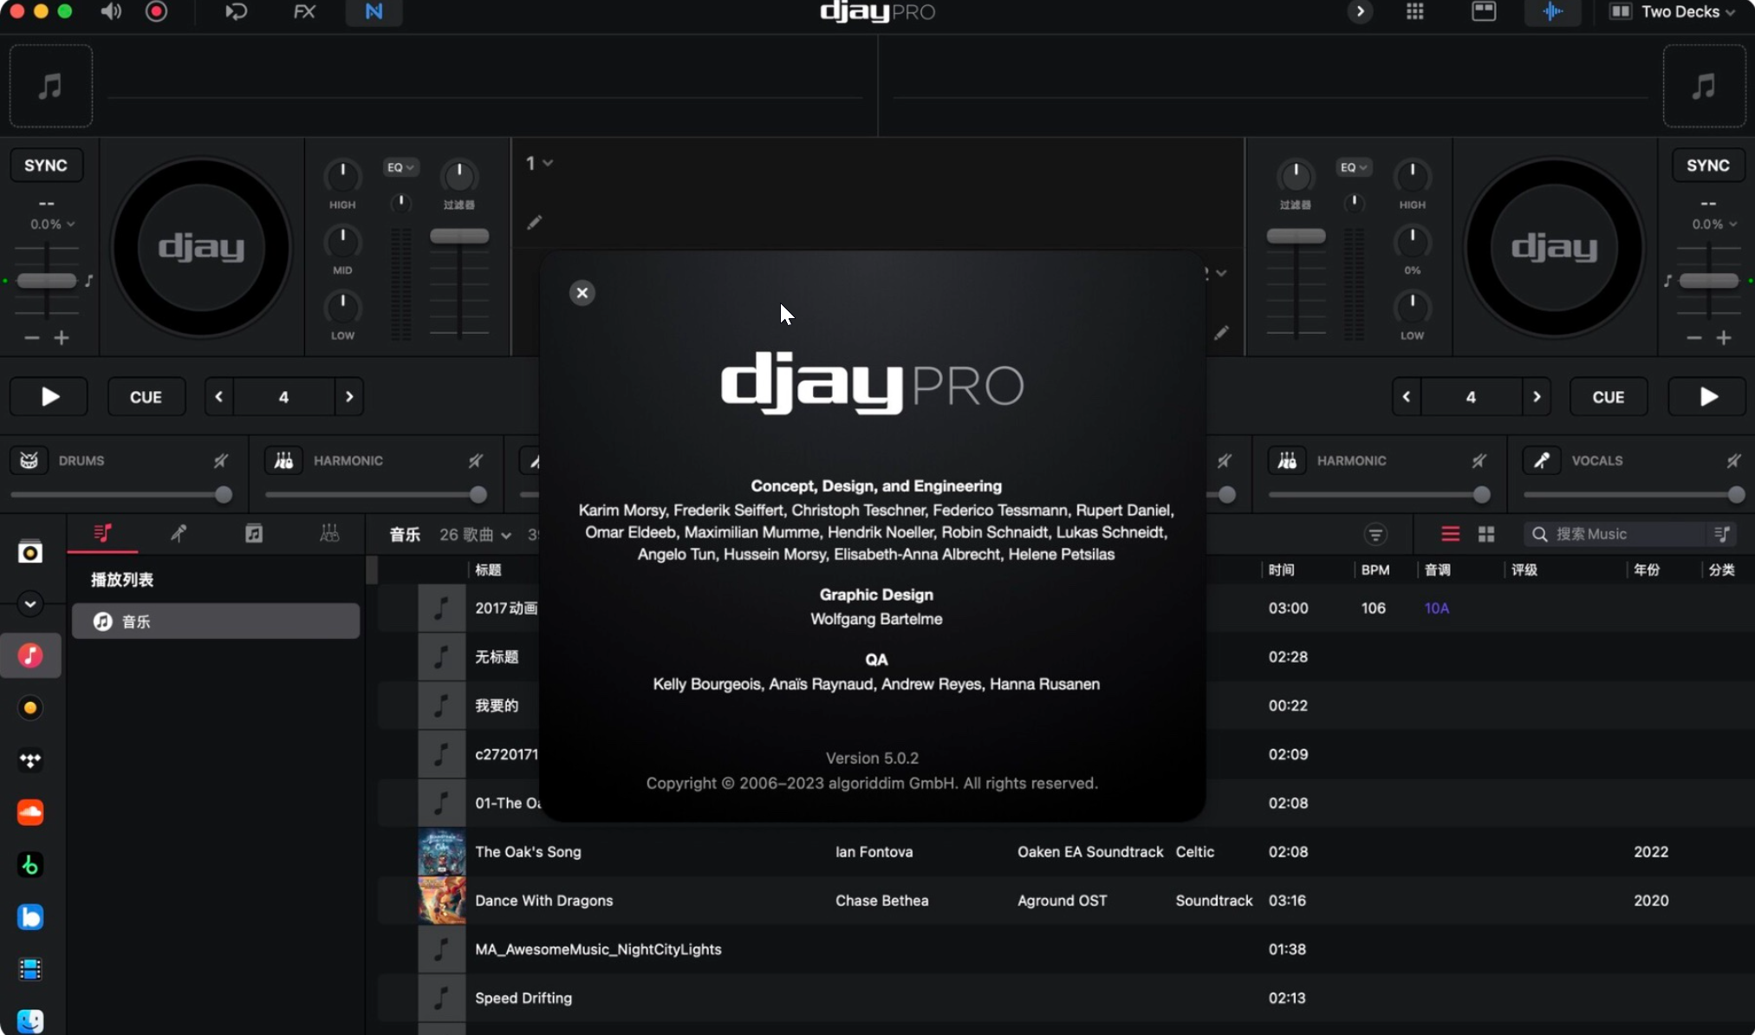Expand the EQ dropdown on the left deck

400,166
